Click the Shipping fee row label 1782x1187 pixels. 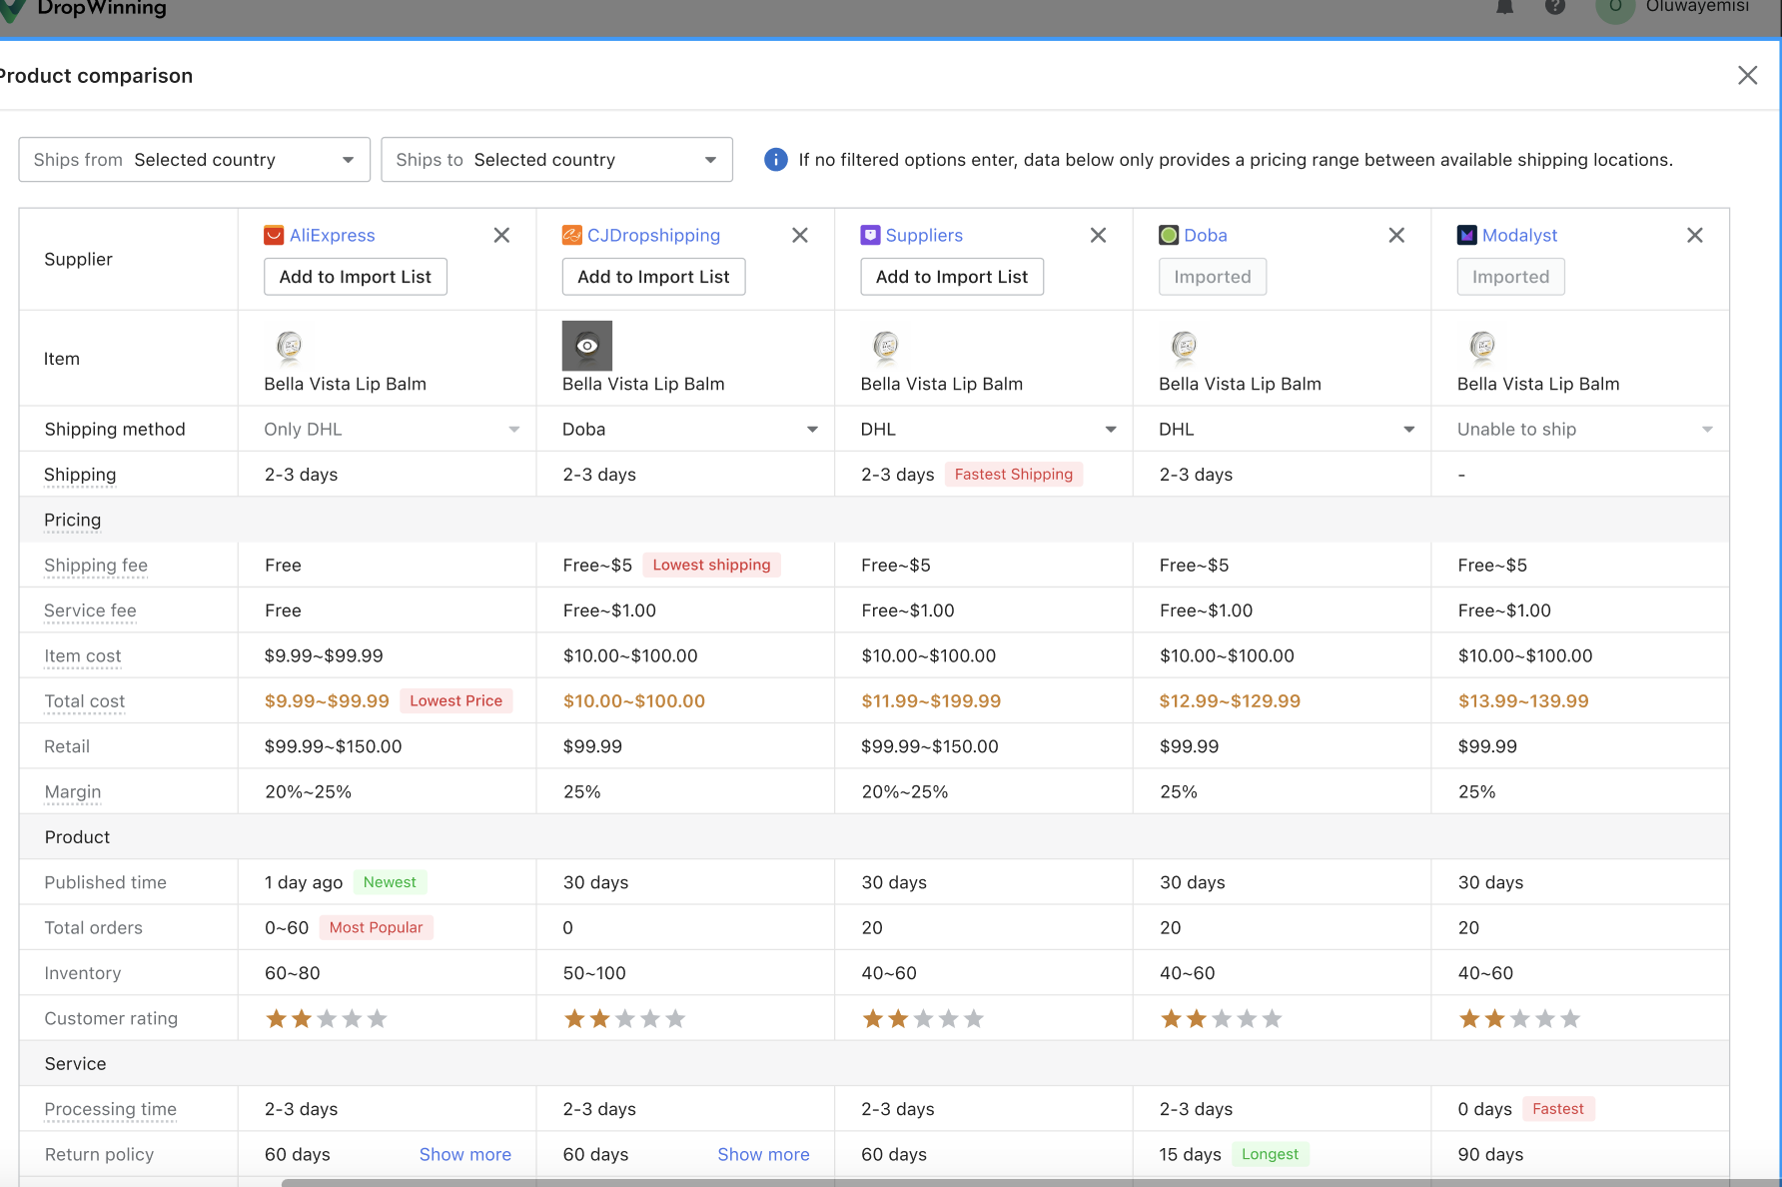(x=96, y=566)
